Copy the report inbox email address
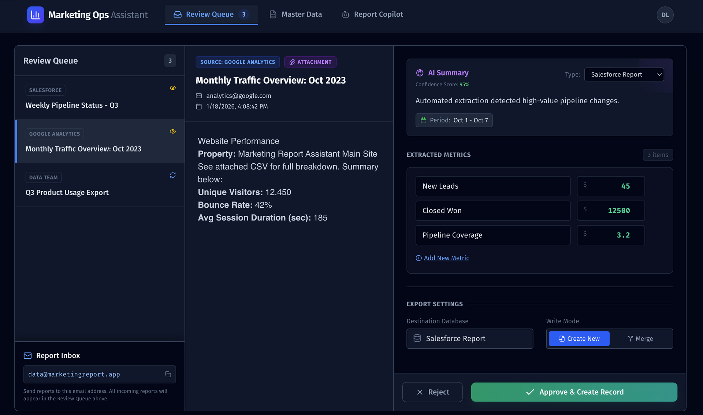 (168, 374)
